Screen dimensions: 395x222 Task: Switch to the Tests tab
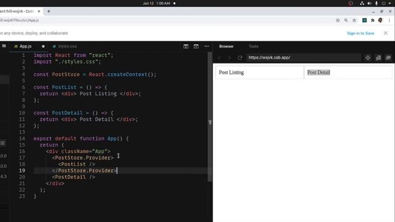254,46
